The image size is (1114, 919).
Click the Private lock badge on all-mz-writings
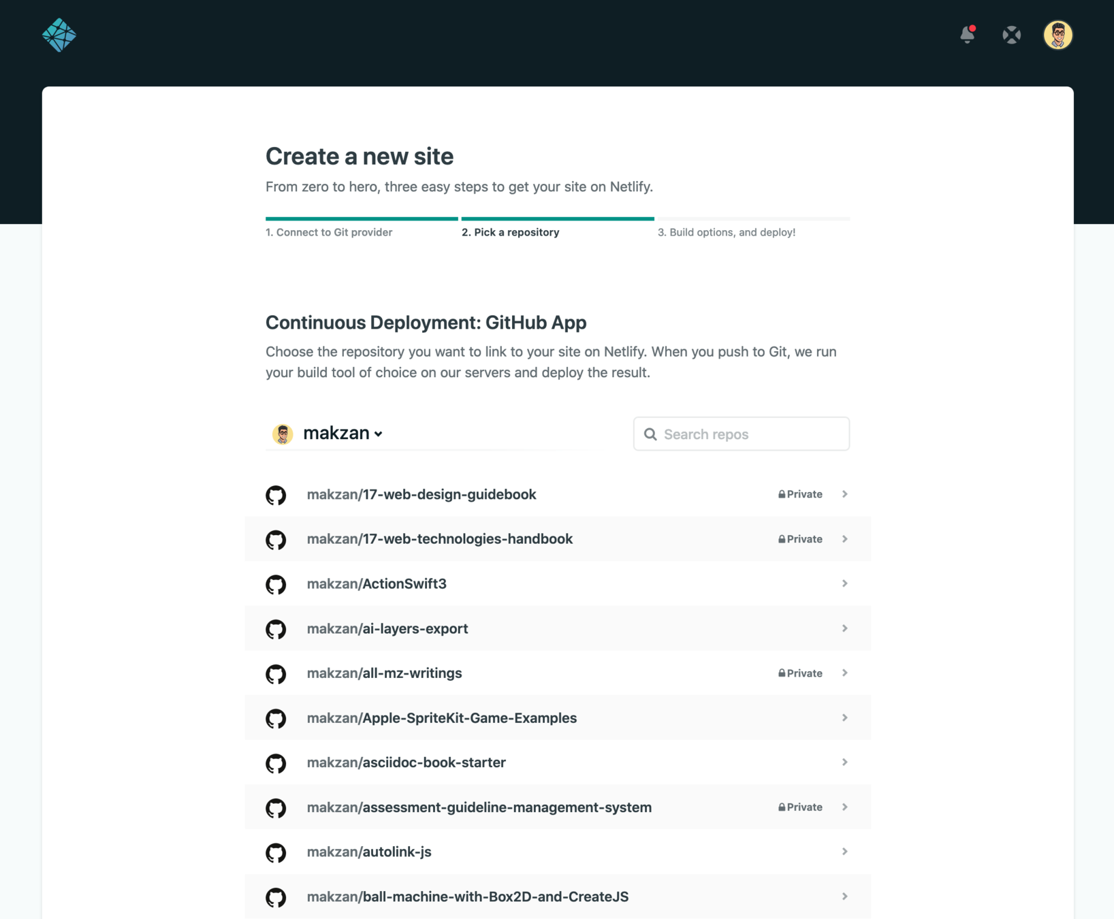coord(800,673)
